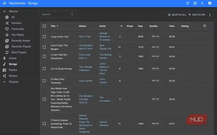The width and height of the screenshot is (217, 135).
Task: Show Recently Added albums
Action: (x=21, y=41)
